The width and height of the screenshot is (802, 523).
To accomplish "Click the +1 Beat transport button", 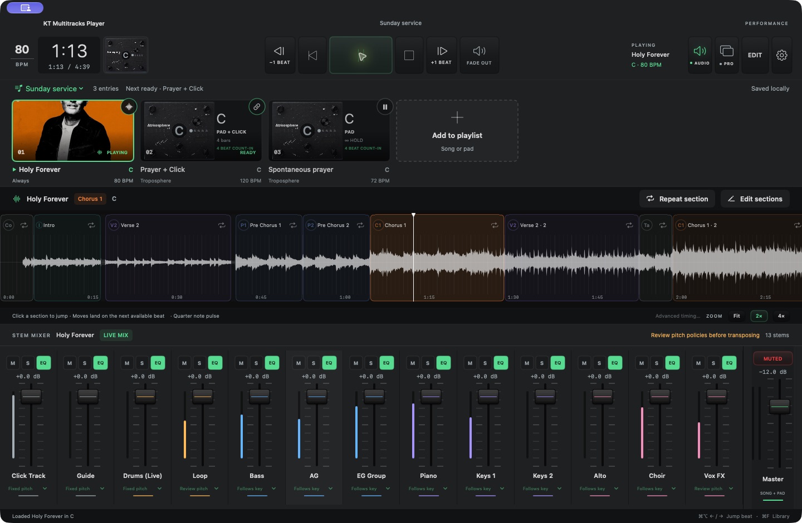I will click(442, 55).
